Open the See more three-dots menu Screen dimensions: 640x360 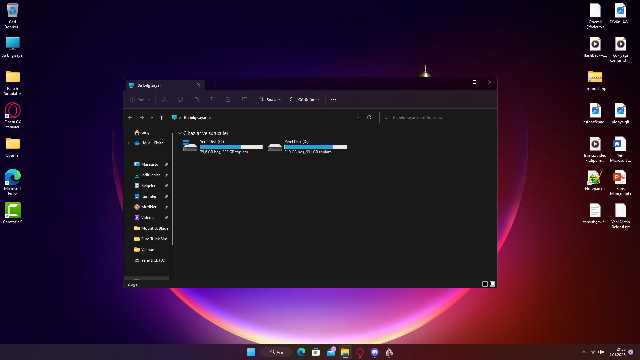click(x=333, y=99)
